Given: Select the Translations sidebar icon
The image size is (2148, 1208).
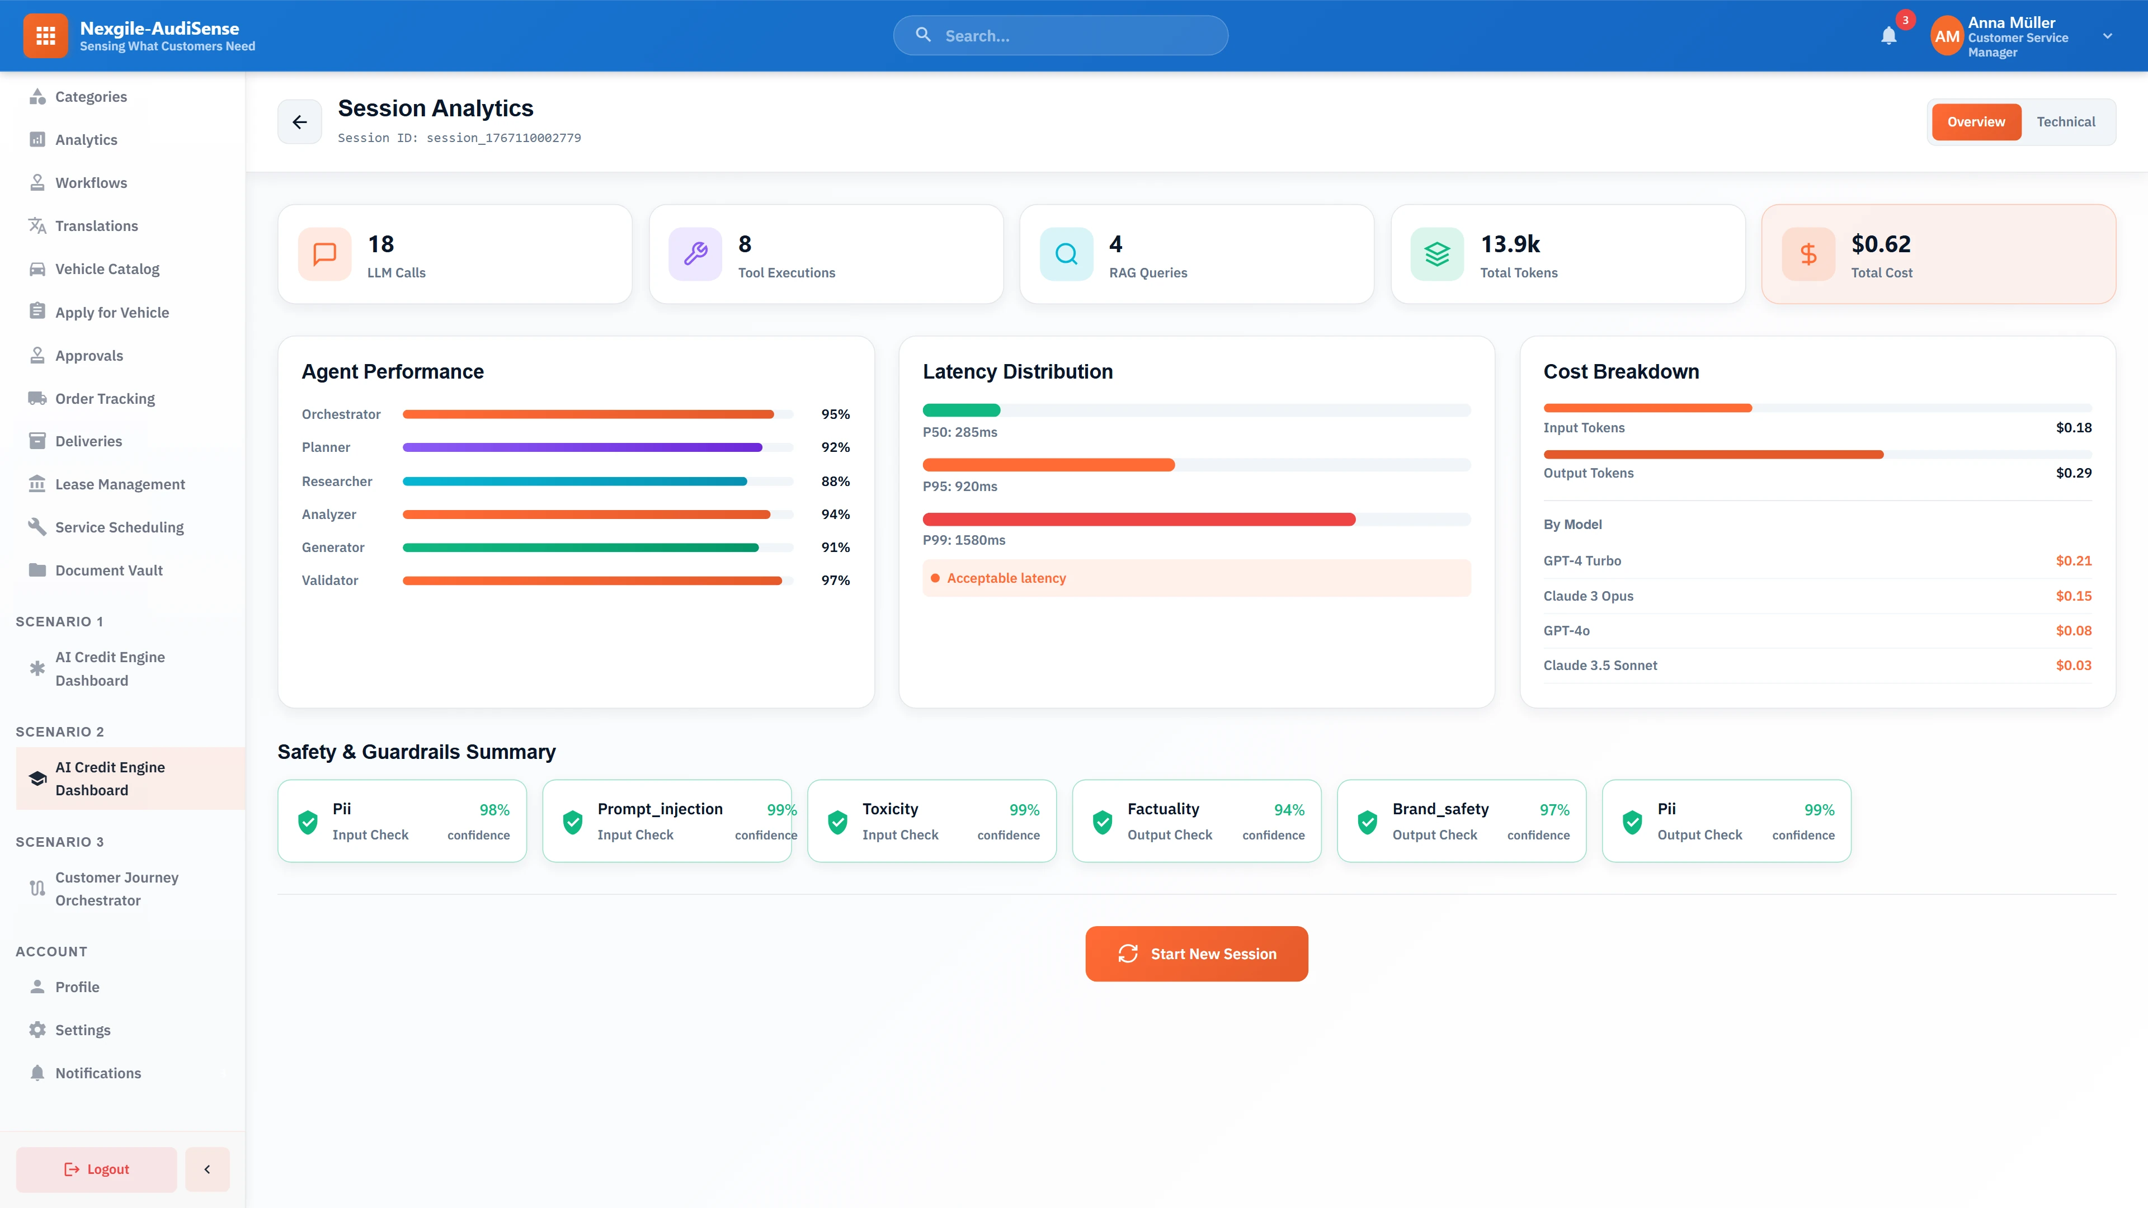Looking at the screenshot, I should [37, 225].
